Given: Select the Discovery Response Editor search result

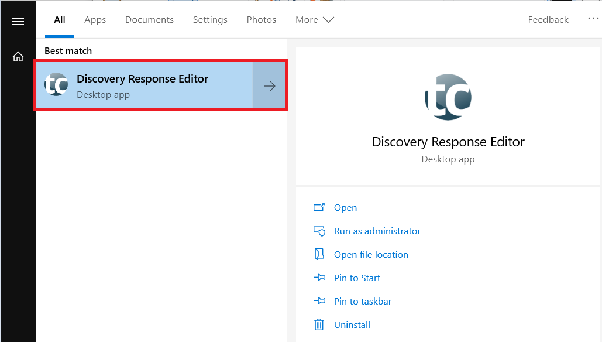Looking at the screenshot, I should [143, 86].
